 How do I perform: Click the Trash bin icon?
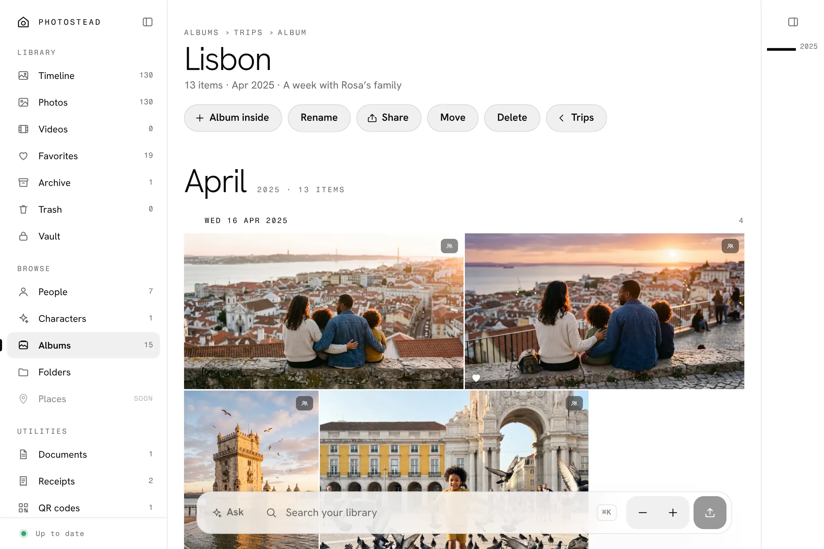click(x=23, y=209)
